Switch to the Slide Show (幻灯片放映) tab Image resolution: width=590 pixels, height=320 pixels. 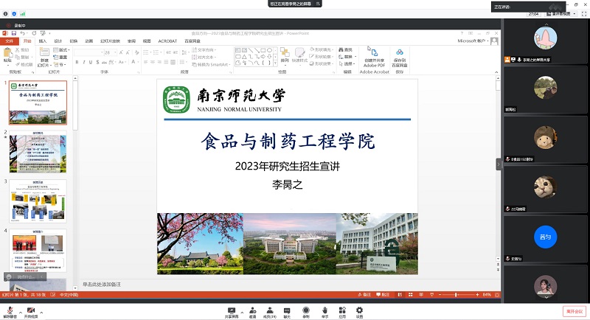click(111, 41)
